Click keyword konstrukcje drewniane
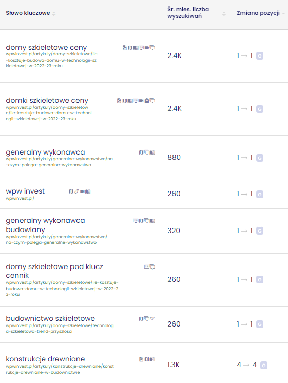The width and height of the screenshot is (288, 383). [45, 359]
